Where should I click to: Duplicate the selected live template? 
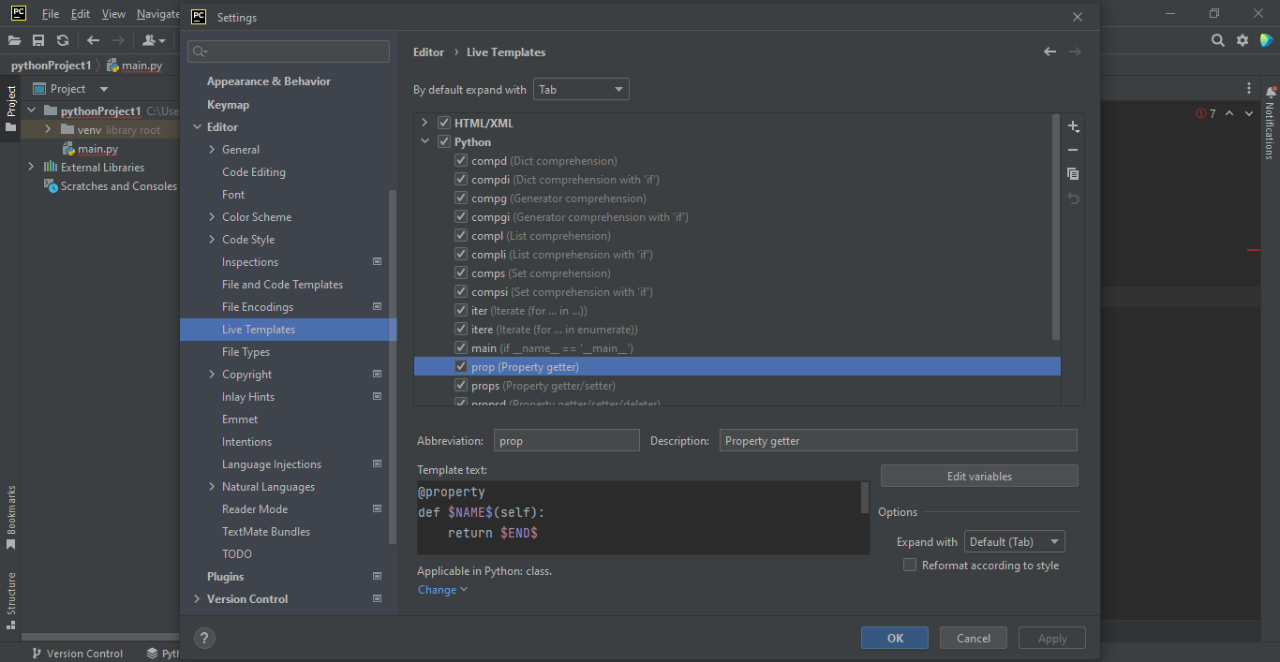click(x=1073, y=173)
